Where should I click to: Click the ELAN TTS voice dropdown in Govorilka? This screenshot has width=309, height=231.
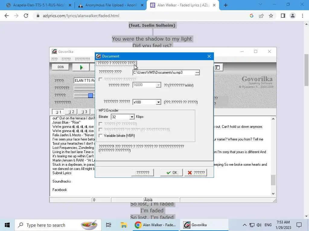(x=84, y=81)
